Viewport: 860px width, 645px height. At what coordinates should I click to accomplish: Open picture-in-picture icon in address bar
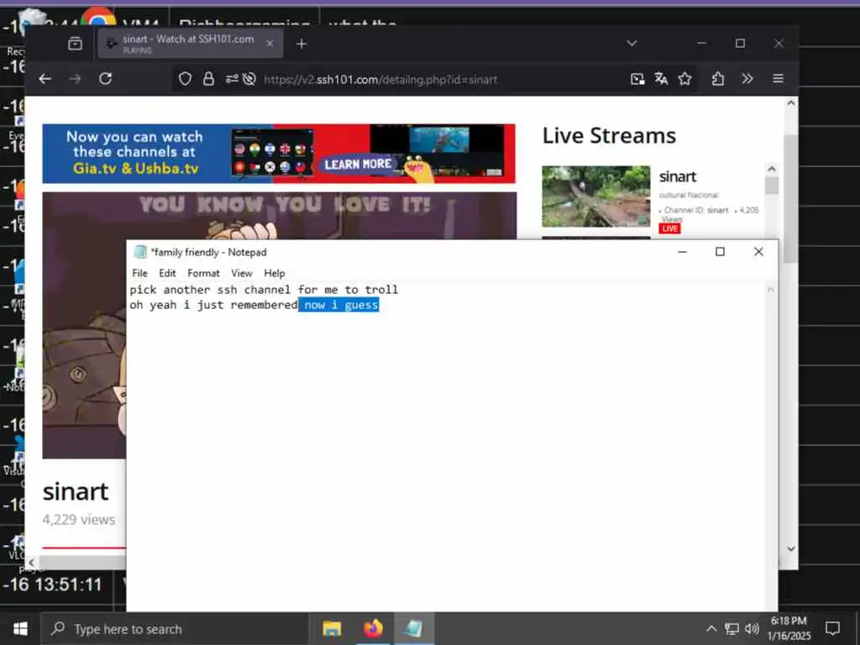click(x=637, y=79)
